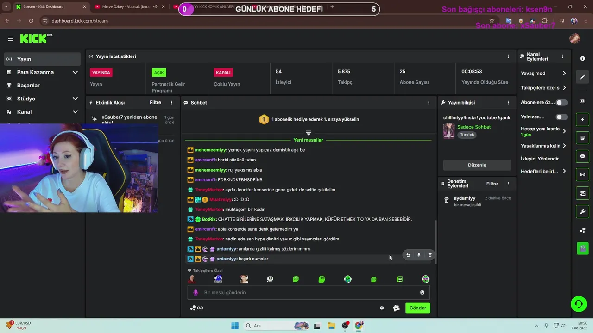
Task: Open Etkinlik Akışı three-dot menu
Action: (171, 103)
